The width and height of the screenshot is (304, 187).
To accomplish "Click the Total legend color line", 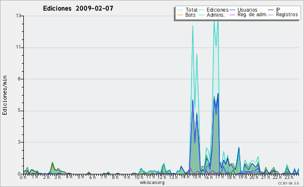I will [180, 10].
